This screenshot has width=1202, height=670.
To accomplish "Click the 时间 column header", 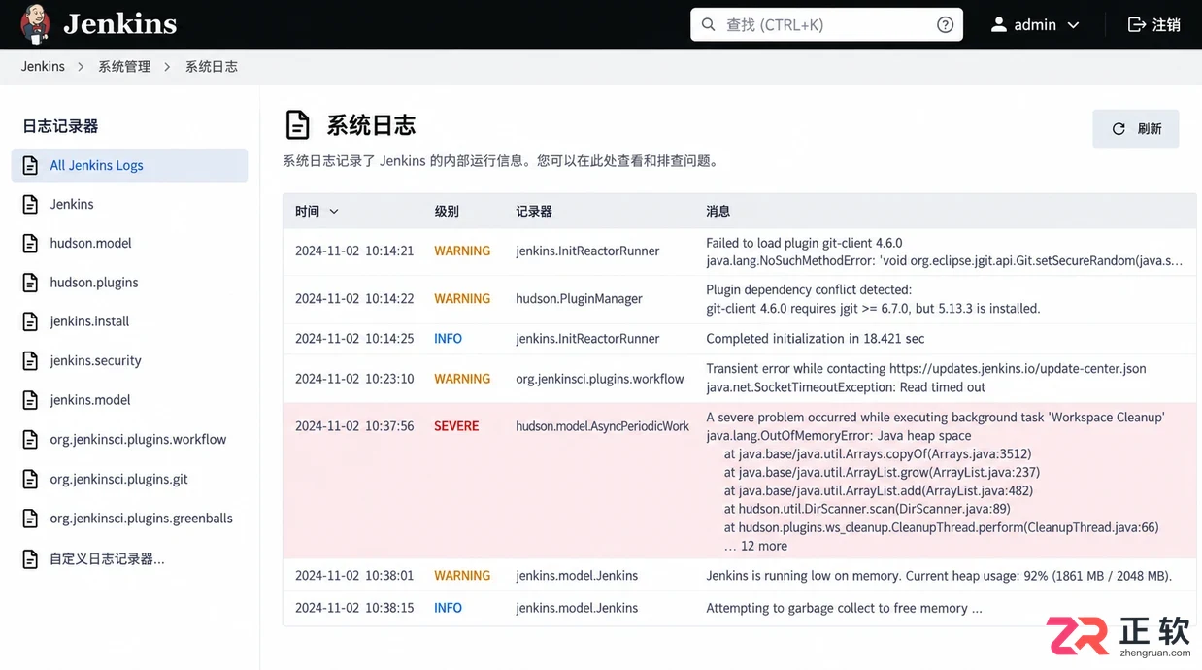I will (307, 212).
